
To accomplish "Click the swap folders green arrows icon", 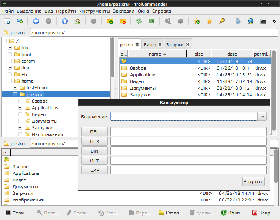I will [x=139, y=21].
